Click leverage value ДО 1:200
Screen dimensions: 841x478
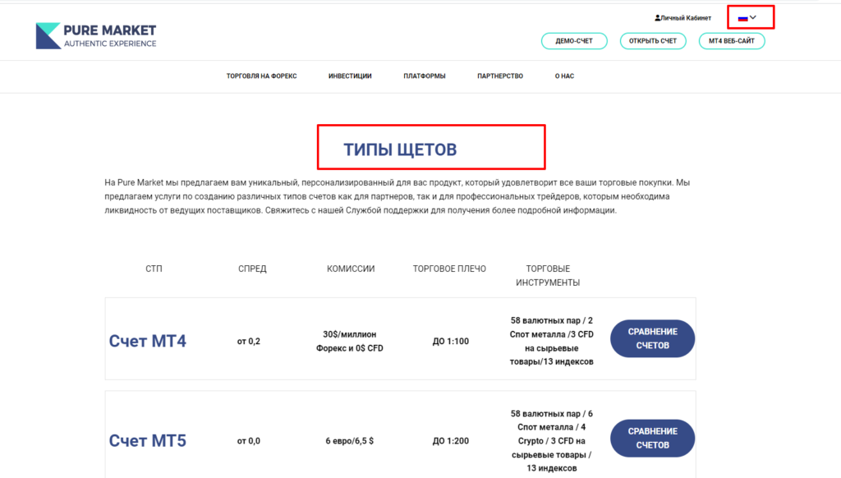pos(451,441)
